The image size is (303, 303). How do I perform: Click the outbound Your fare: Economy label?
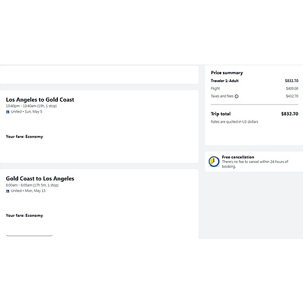tap(24, 137)
